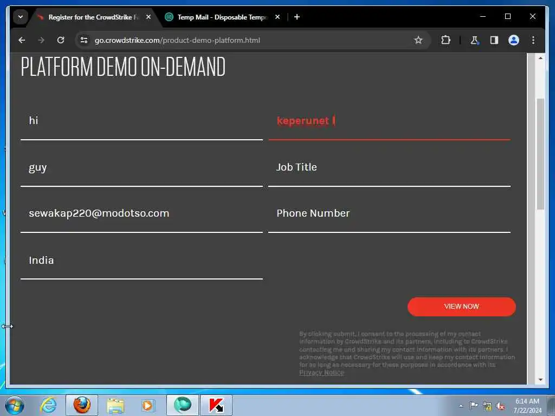
Task: Click the email field with sewakap220@modotso.com
Action: [x=141, y=214]
